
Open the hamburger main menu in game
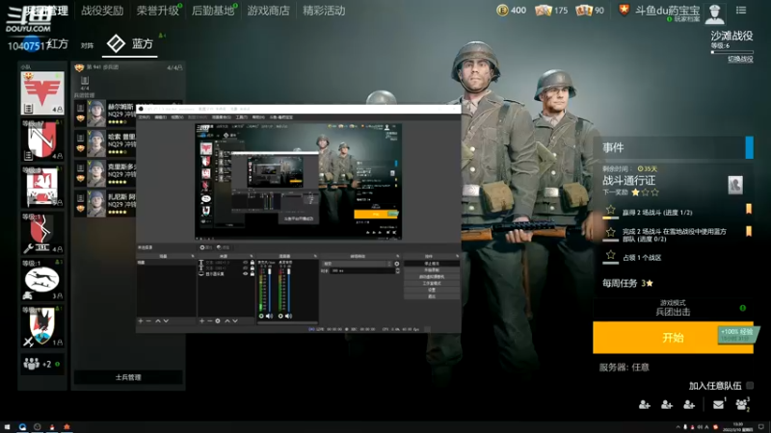click(x=741, y=11)
